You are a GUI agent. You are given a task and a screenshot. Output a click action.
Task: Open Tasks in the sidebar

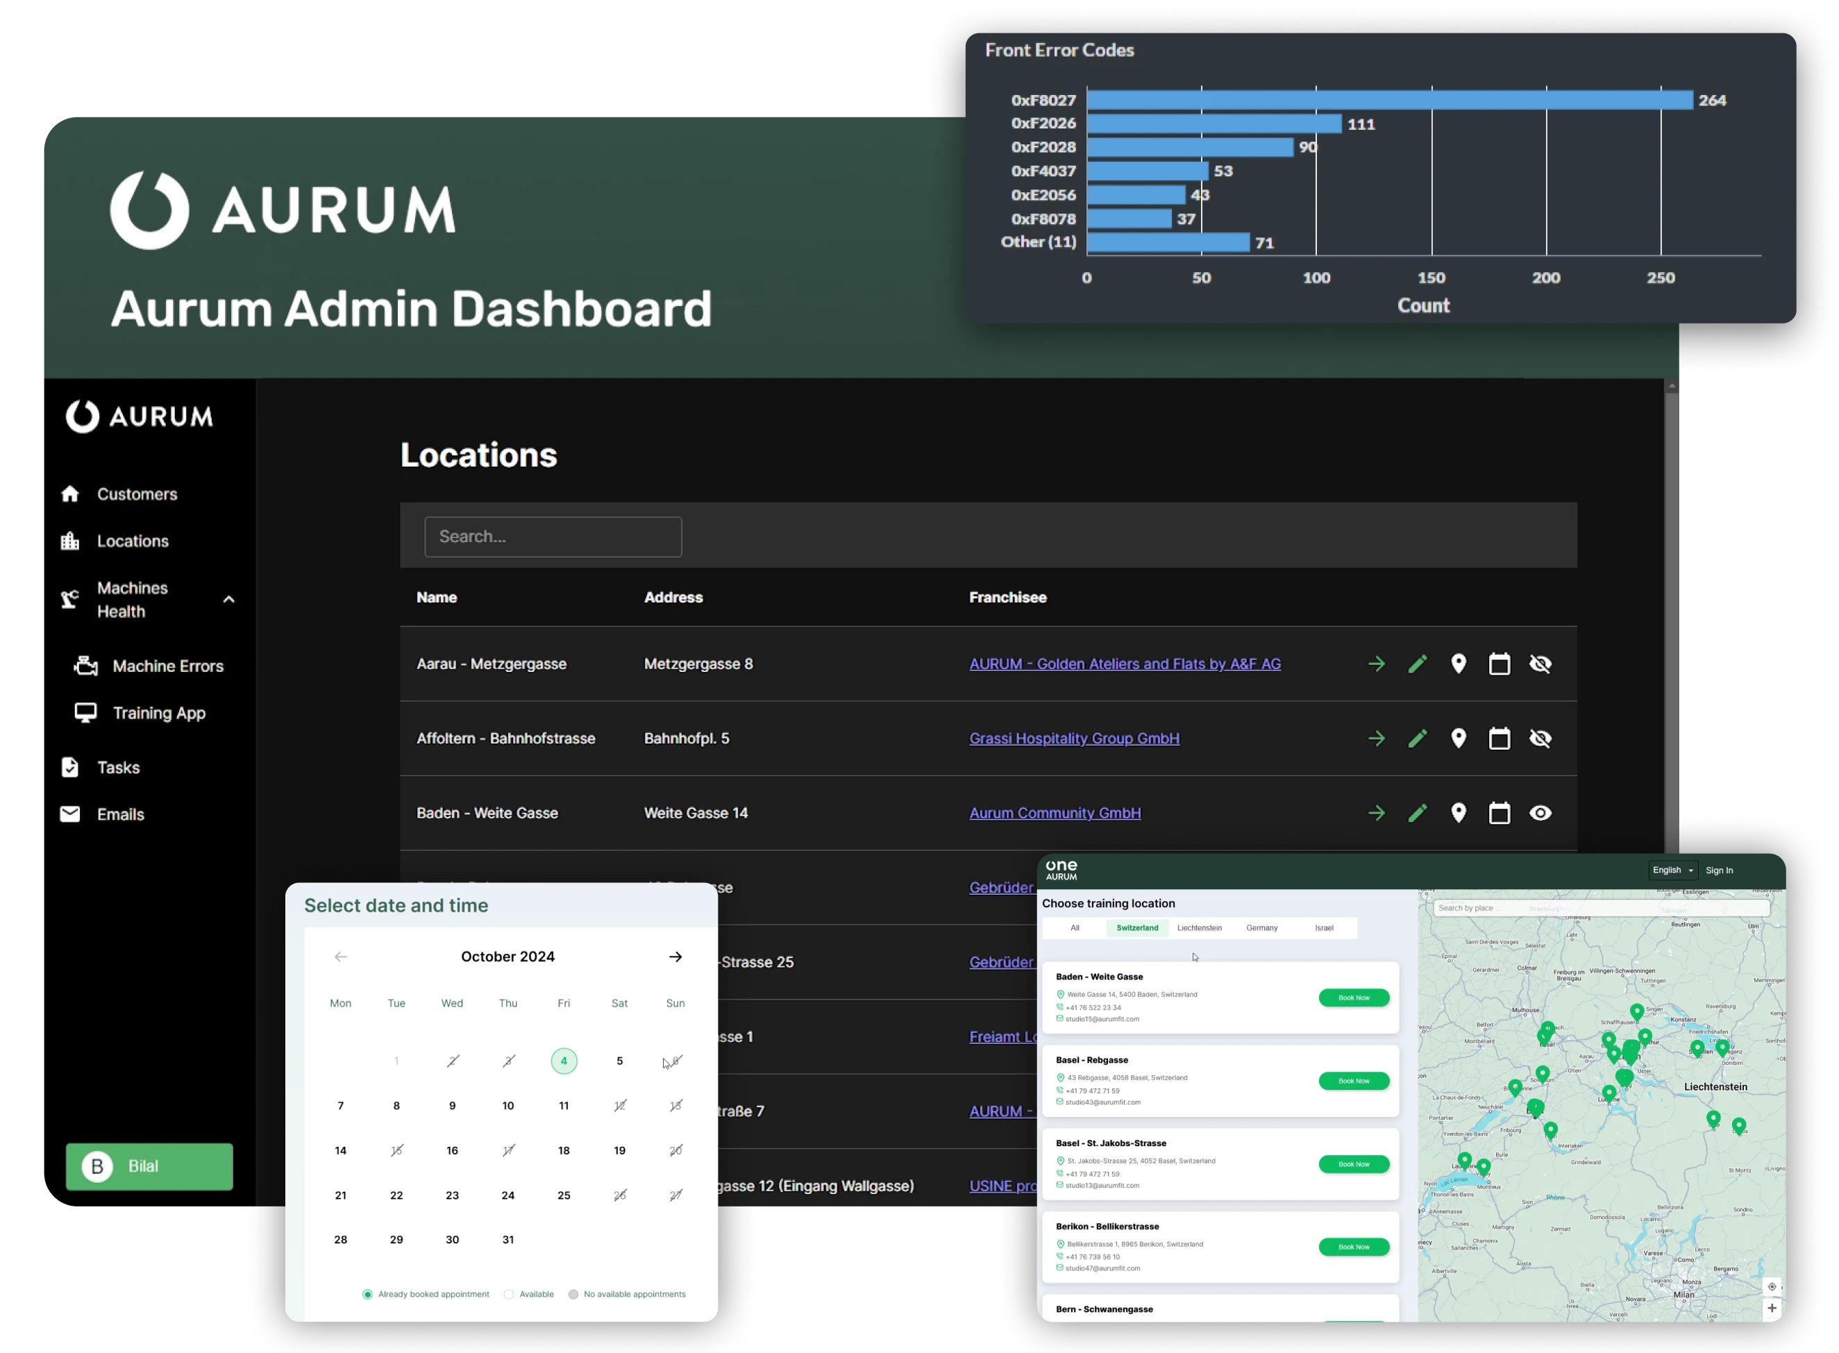[x=119, y=767]
